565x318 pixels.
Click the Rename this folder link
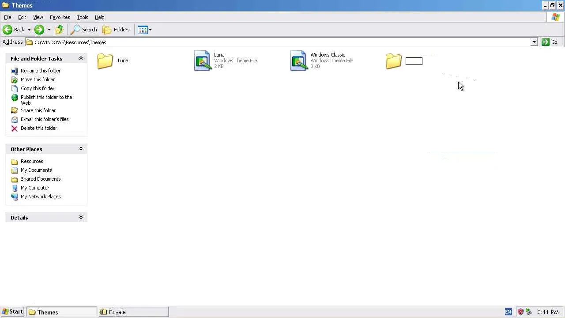pyautogui.click(x=41, y=71)
